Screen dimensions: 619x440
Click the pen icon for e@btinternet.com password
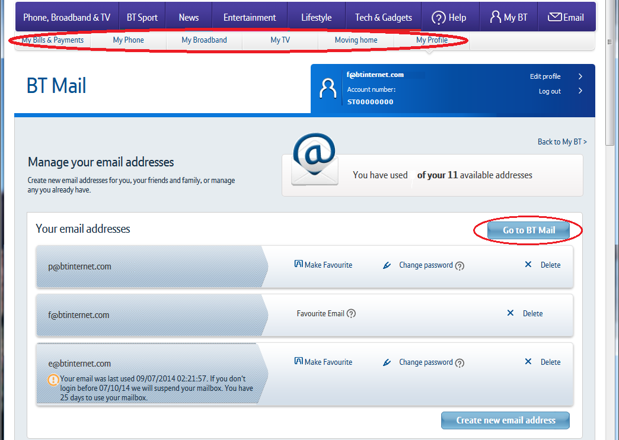click(387, 362)
